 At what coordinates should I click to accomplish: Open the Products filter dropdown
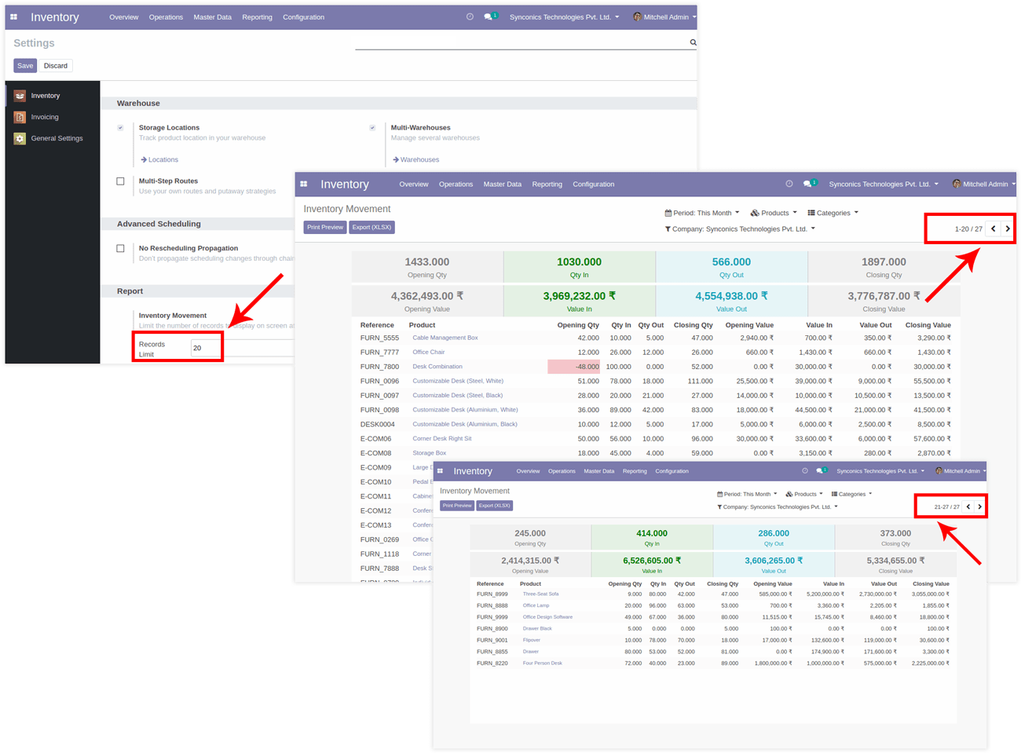tap(774, 213)
